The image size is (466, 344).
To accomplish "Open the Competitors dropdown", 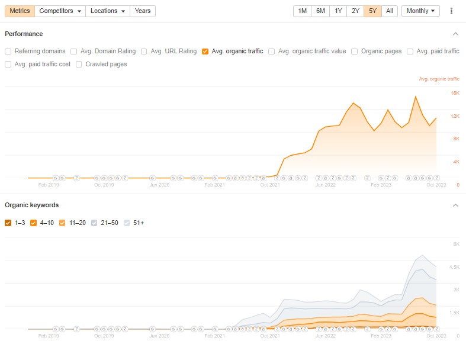I will [60, 11].
